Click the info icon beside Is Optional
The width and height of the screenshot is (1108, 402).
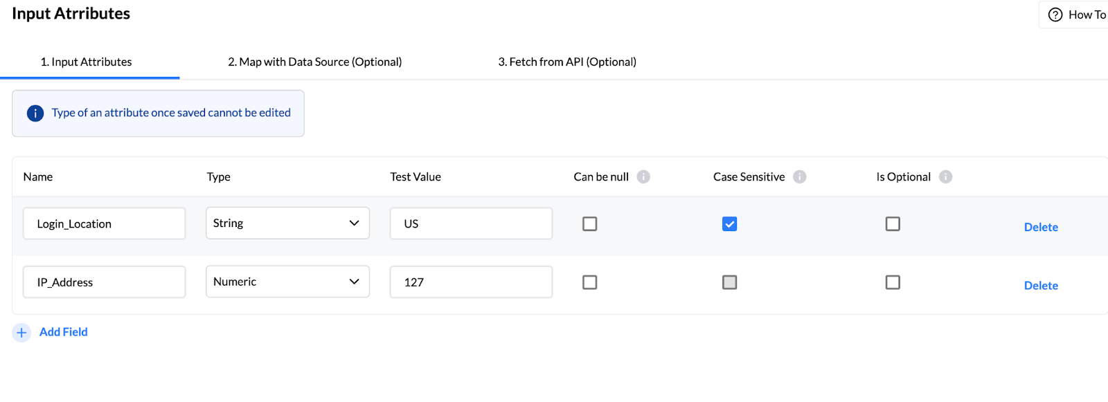(x=945, y=176)
